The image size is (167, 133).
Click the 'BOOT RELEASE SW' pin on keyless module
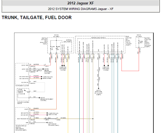point(23,119)
